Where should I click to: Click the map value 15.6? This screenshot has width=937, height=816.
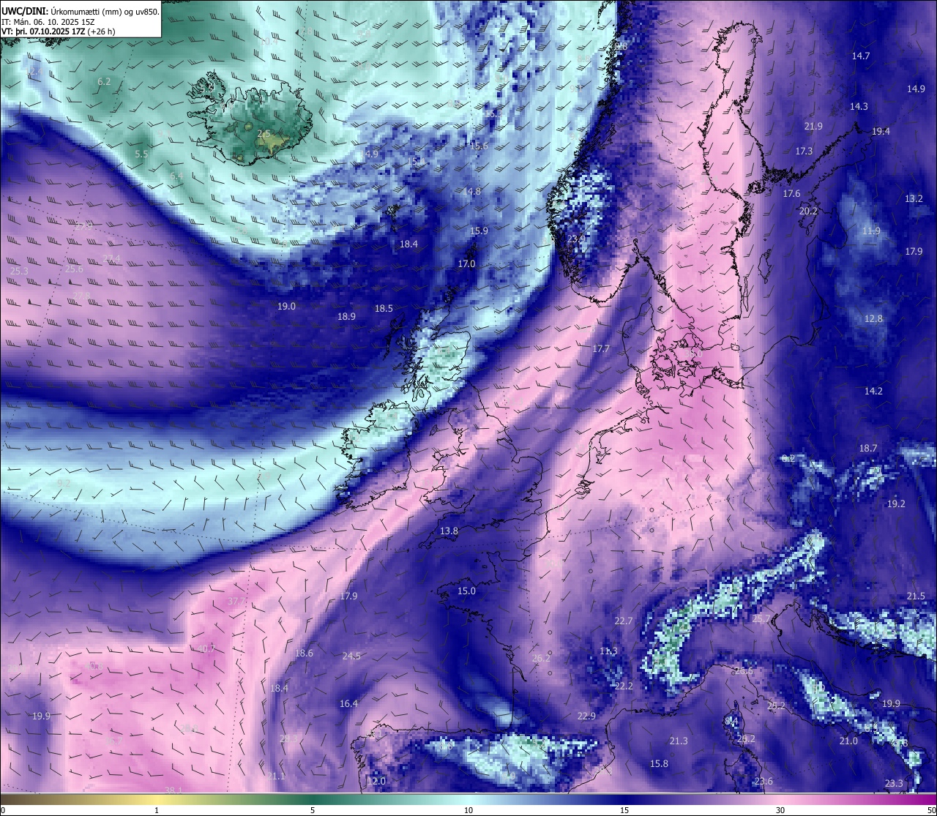click(x=479, y=146)
